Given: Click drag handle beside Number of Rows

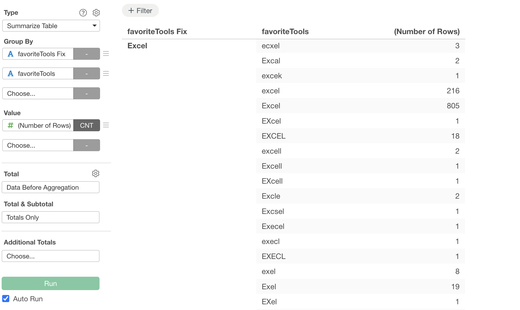Looking at the screenshot, I should 106,125.
